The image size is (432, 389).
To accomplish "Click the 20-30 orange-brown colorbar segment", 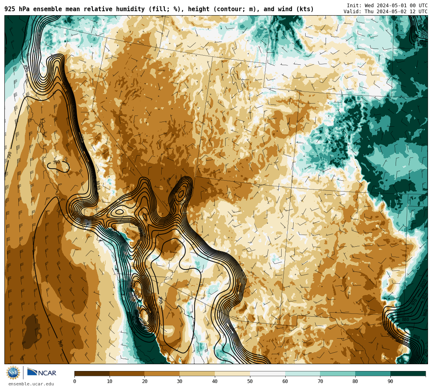I will coord(162,373).
